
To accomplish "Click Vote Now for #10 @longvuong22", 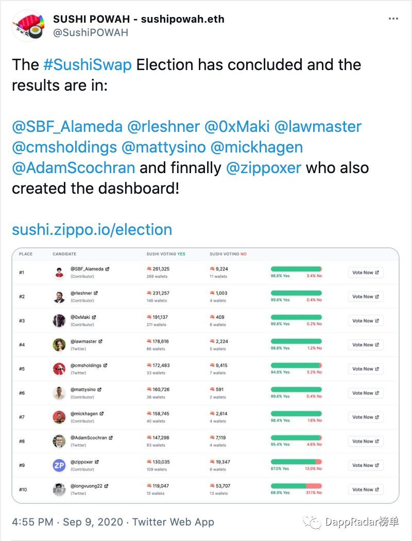I will click(366, 489).
